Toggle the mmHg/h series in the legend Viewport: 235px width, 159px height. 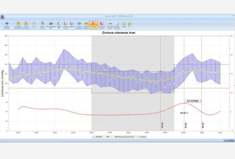(142, 137)
